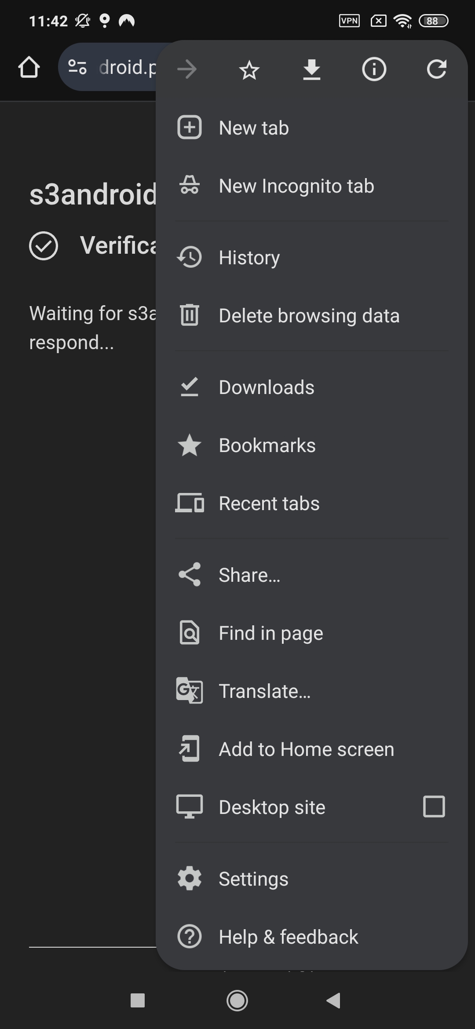
Task: Tap the forward navigation arrow
Action: [186, 69]
